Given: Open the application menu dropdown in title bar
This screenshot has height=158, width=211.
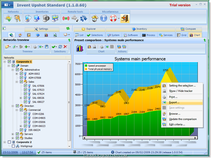Looking at the screenshot, I should click(7, 5).
